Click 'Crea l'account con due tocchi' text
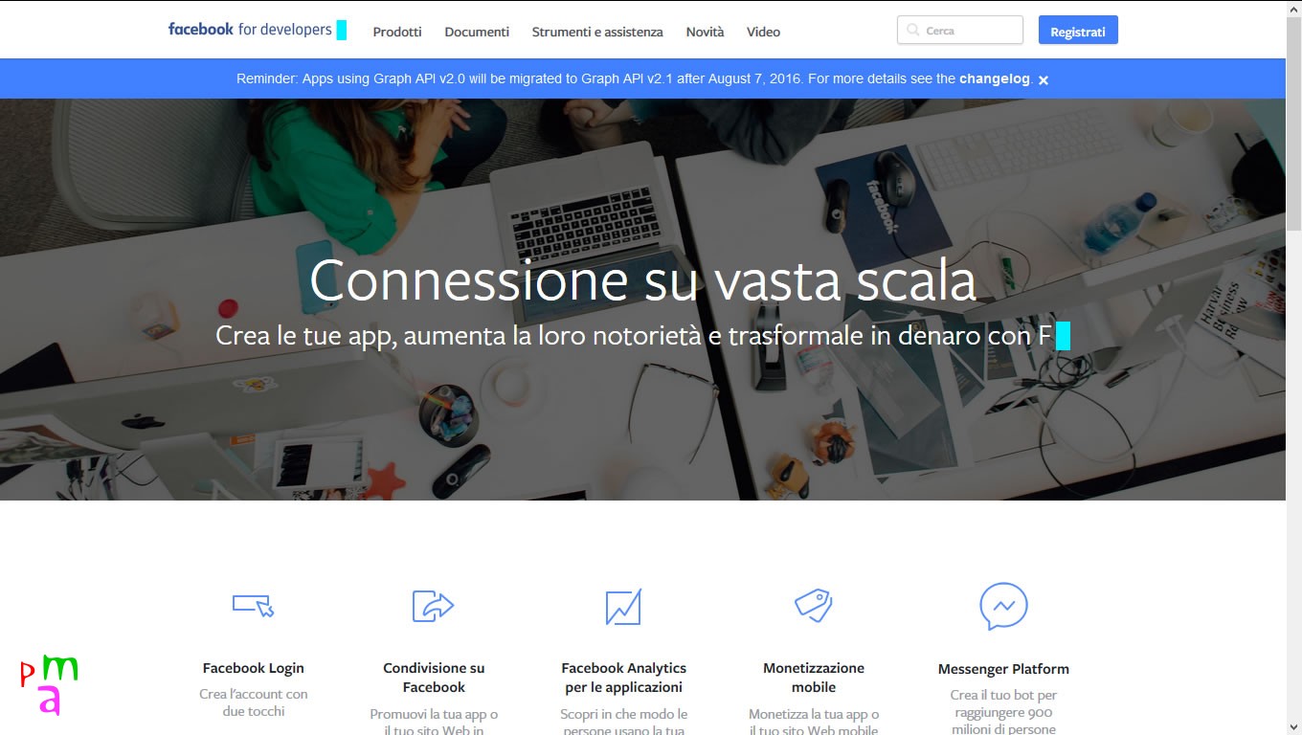This screenshot has height=735, width=1302. click(x=254, y=702)
